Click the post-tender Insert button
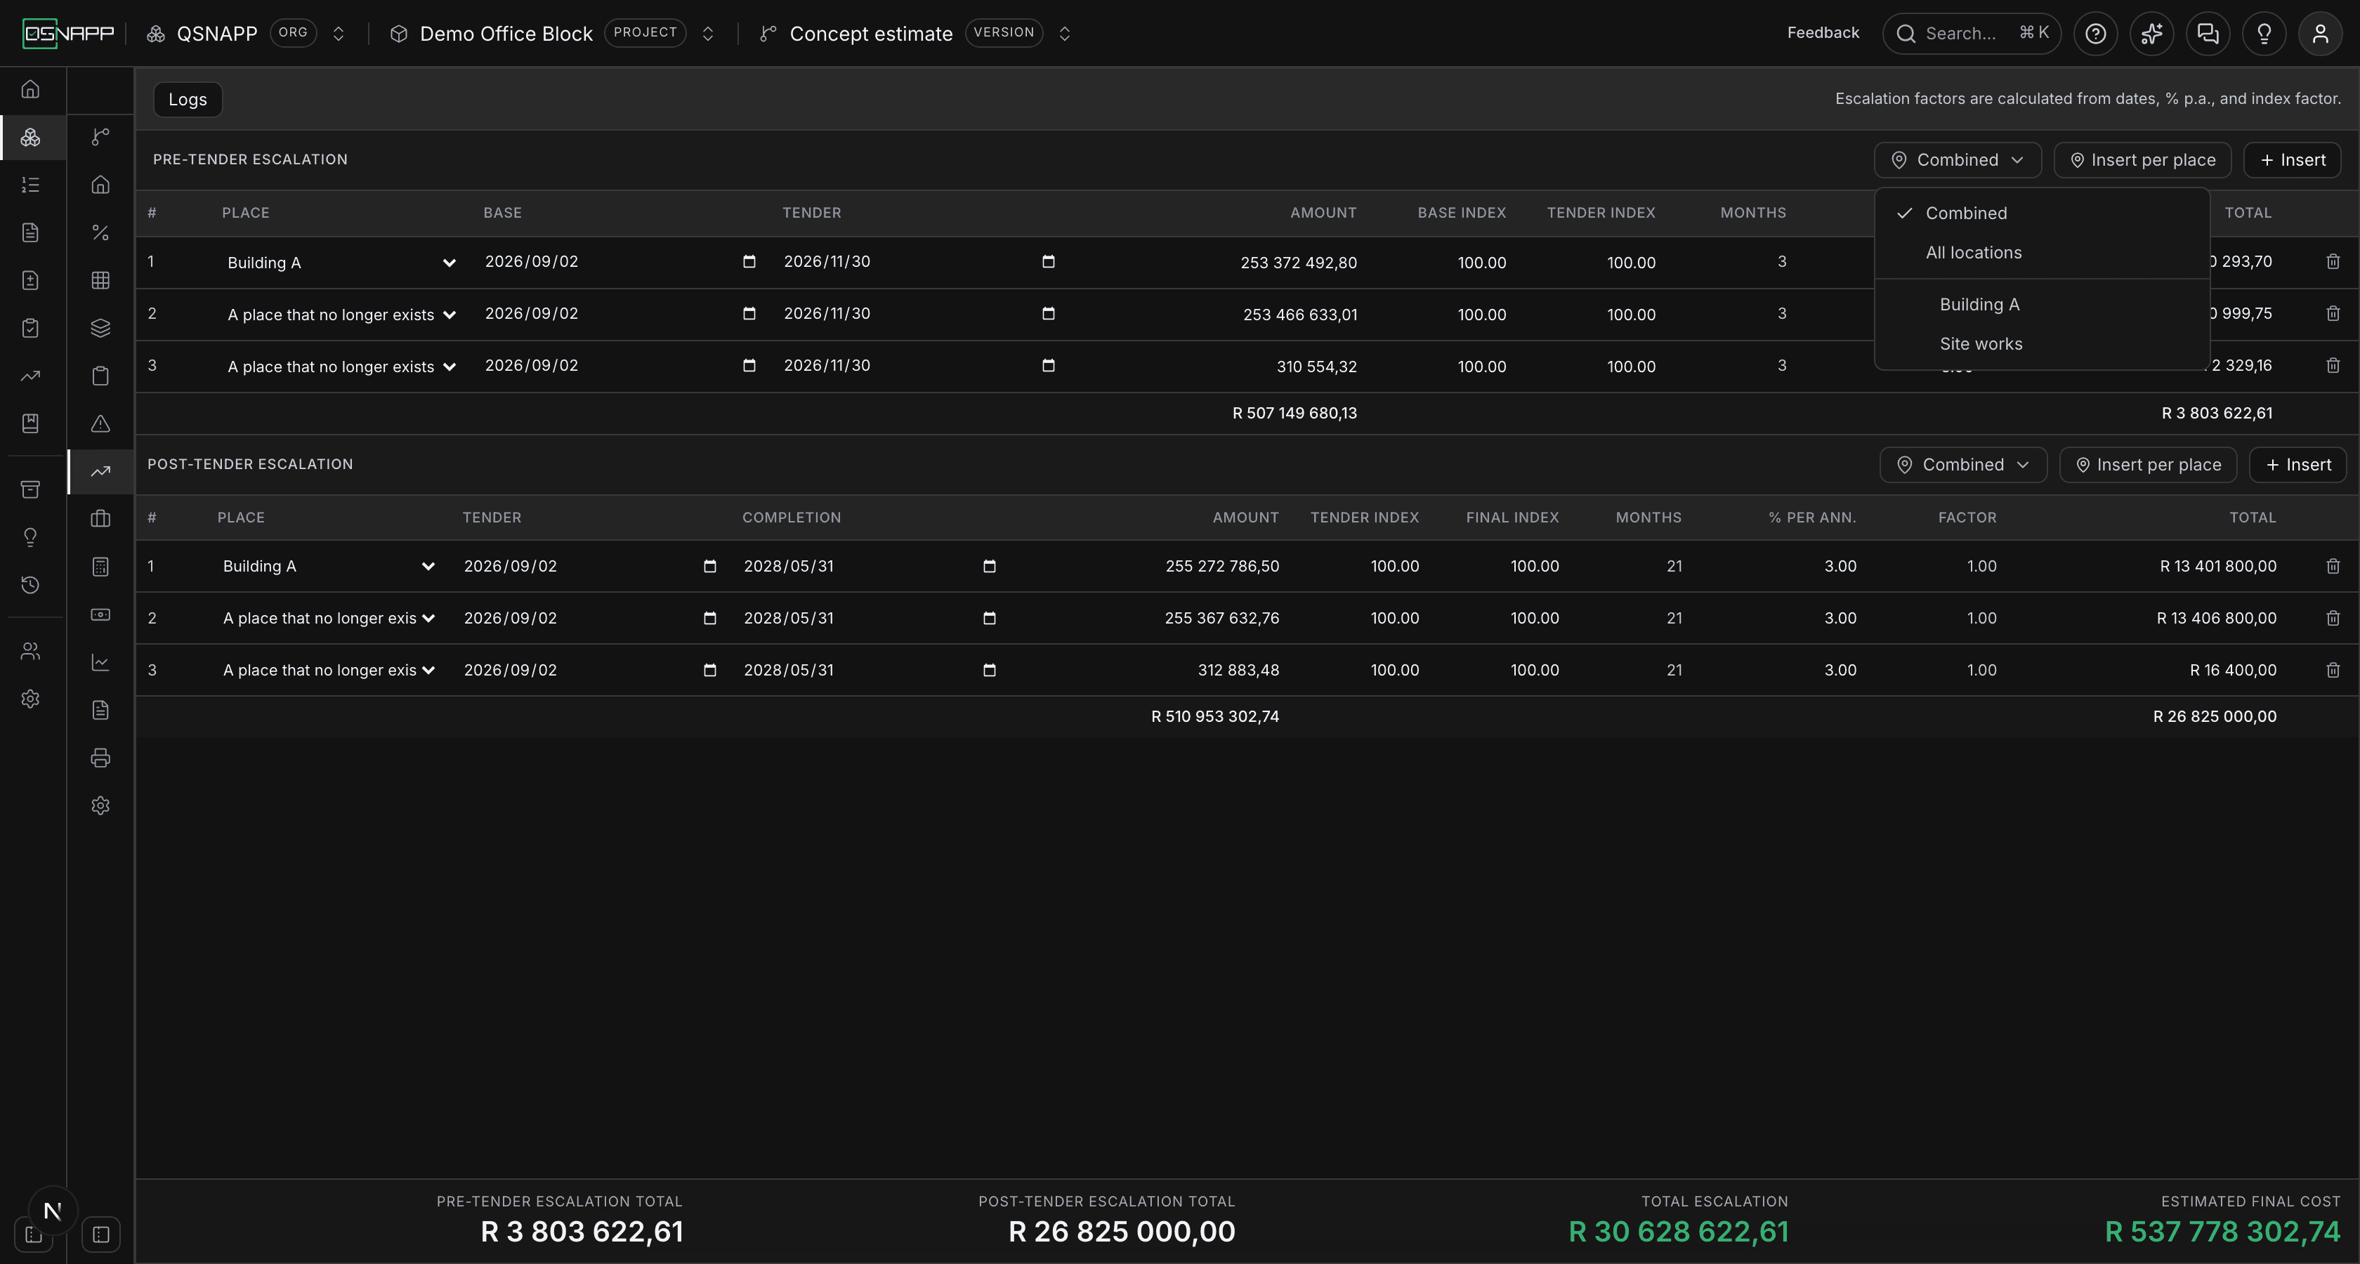This screenshot has height=1264, width=2360. coord(2297,466)
